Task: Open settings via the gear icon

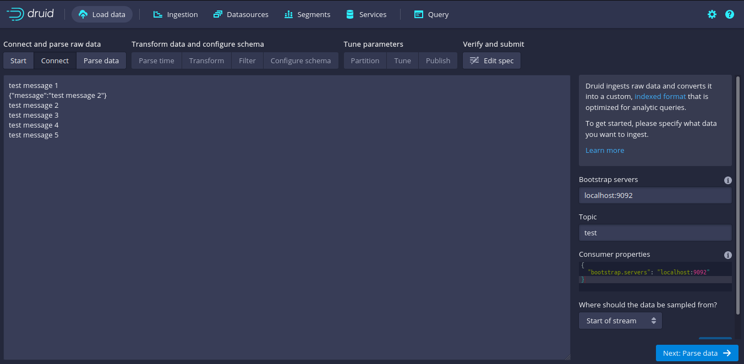Action: [712, 14]
